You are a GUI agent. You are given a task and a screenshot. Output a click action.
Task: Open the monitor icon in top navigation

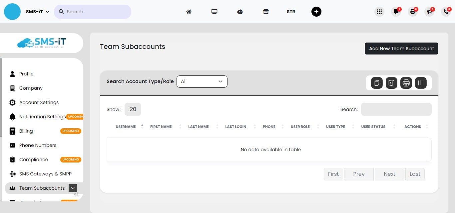[214, 12]
